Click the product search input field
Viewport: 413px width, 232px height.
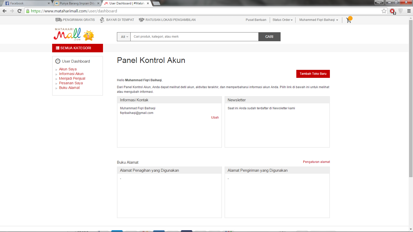[x=194, y=37]
